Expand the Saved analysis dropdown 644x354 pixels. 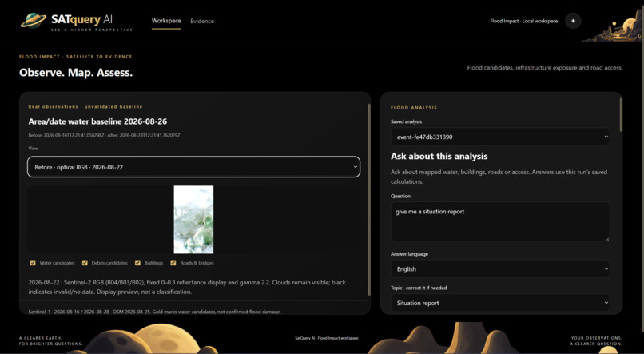click(500, 137)
